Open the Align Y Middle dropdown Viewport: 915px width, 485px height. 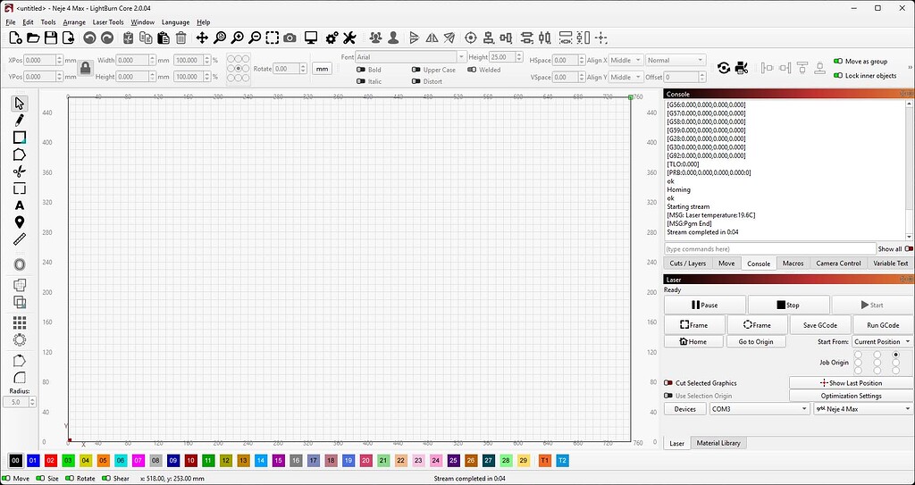pyautogui.click(x=626, y=77)
